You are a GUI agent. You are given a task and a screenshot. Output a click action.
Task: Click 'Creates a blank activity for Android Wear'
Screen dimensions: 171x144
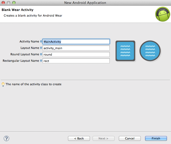point(33,15)
